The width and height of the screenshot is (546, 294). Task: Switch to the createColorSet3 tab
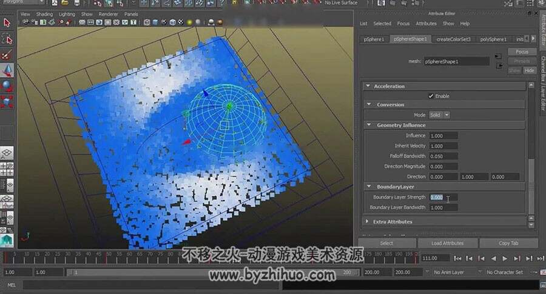point(453,39)
